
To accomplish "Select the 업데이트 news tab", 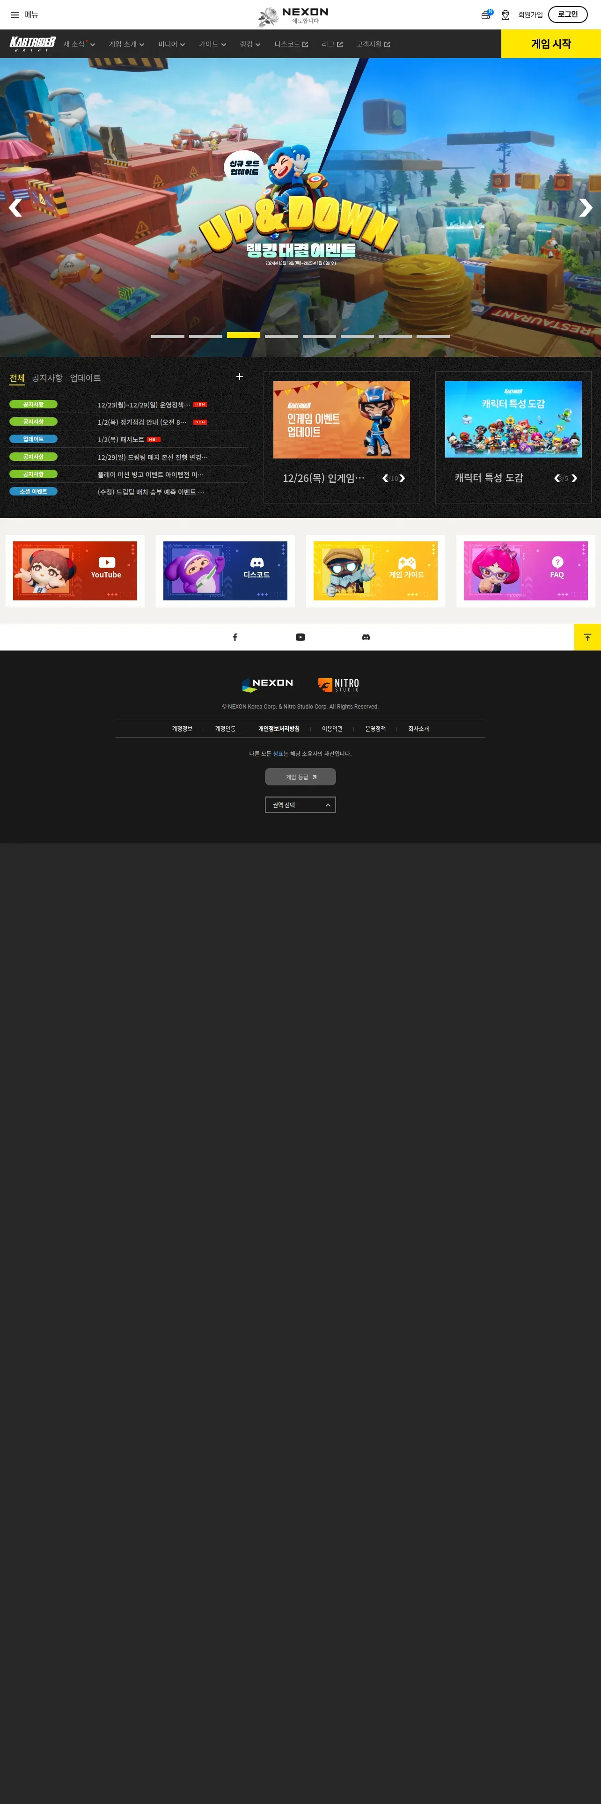I will [85, 378].
